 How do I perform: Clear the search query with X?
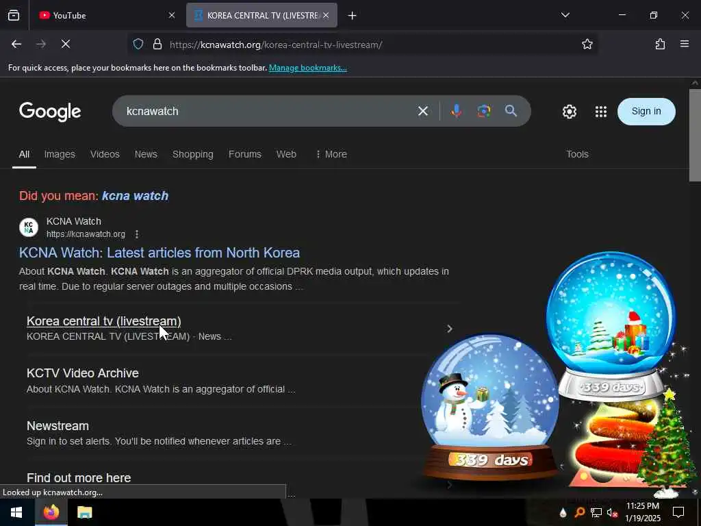click(423, 111)
